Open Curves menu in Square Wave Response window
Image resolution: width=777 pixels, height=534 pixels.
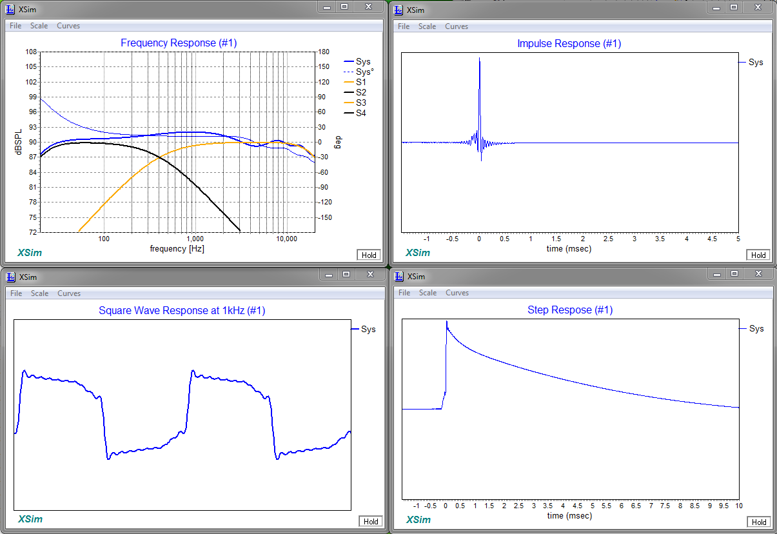[69, 293]
